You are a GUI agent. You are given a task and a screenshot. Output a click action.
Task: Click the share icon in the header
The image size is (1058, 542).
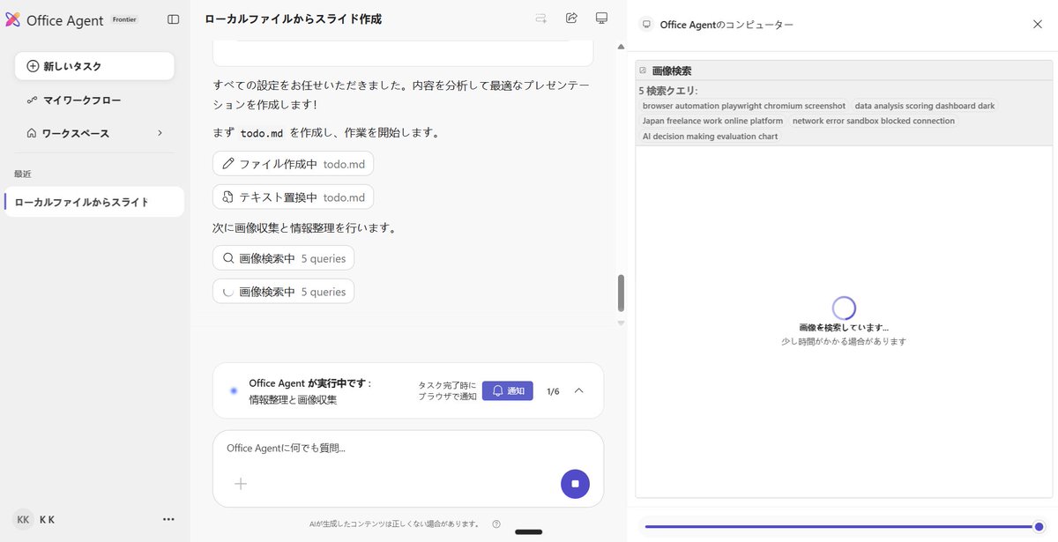[571, 19]
